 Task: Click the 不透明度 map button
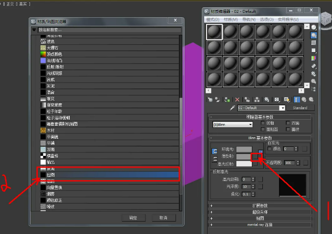[x=306, y=163]
